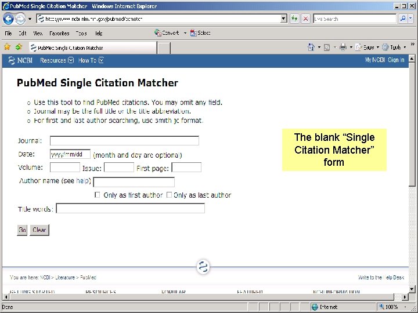
Task: Open the recent pages dropdown beside Forward
Action: pos(30,19)
